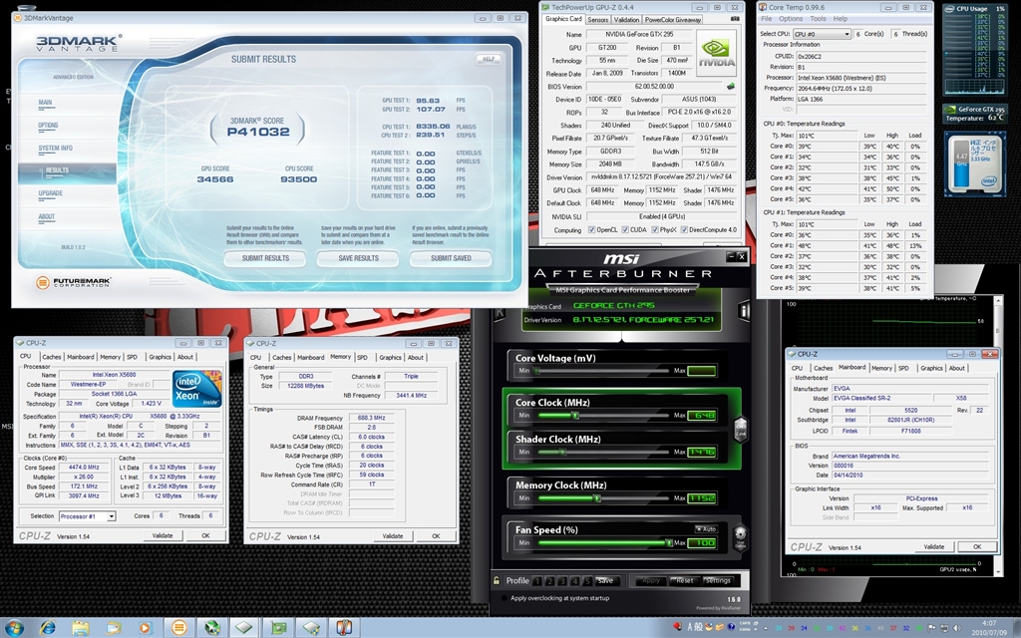Open the Select CPU dropdown in Core Temp
Screen dimensions: 1021x638
click(x=823, y=34)
